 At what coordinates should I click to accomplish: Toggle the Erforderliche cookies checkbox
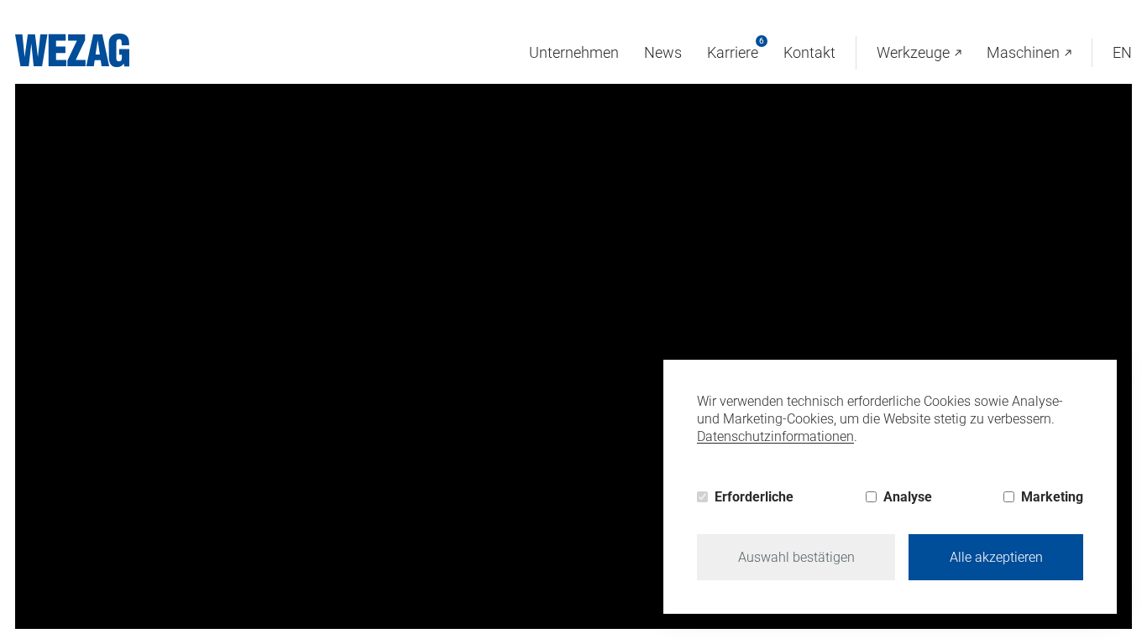(703, 497)
